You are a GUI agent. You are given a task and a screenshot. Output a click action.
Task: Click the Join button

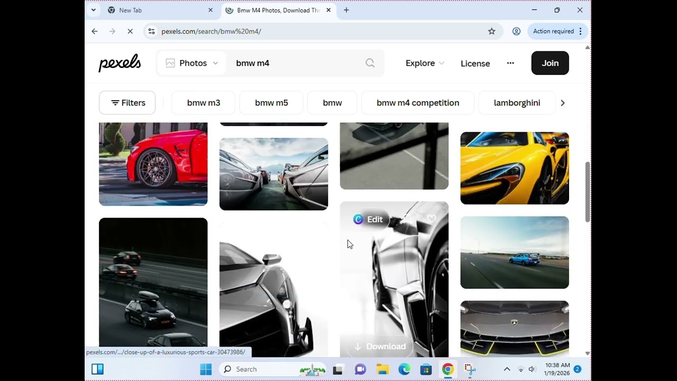550,63
